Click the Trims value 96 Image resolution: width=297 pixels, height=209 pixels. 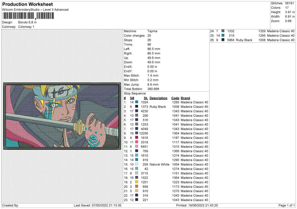click(x=149, y=44)
